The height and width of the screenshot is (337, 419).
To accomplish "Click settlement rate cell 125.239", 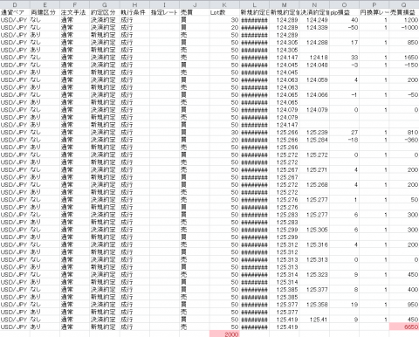I will (x=314, y=132).
